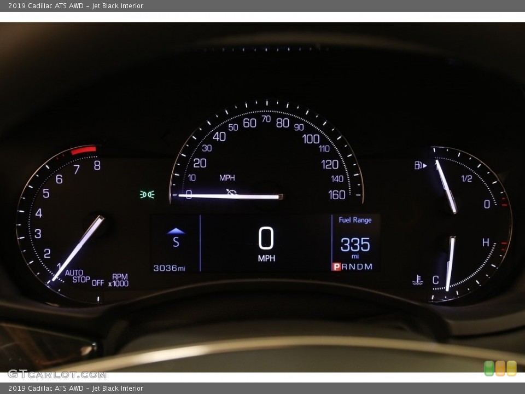Image resolution: width=525 pixels, height=394 pixels.
Task: Click the C mark on temperature gauge
Action: pos(436,280)
